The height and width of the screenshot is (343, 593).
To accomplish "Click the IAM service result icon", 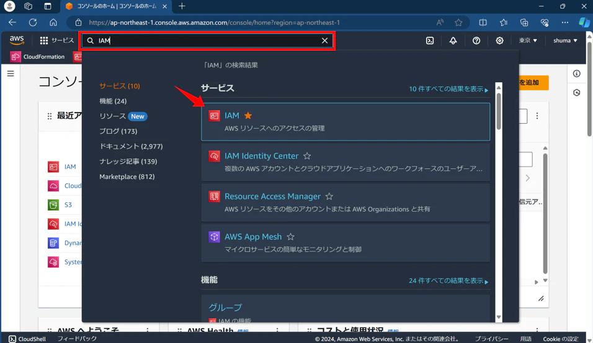I will pos(214,115).
